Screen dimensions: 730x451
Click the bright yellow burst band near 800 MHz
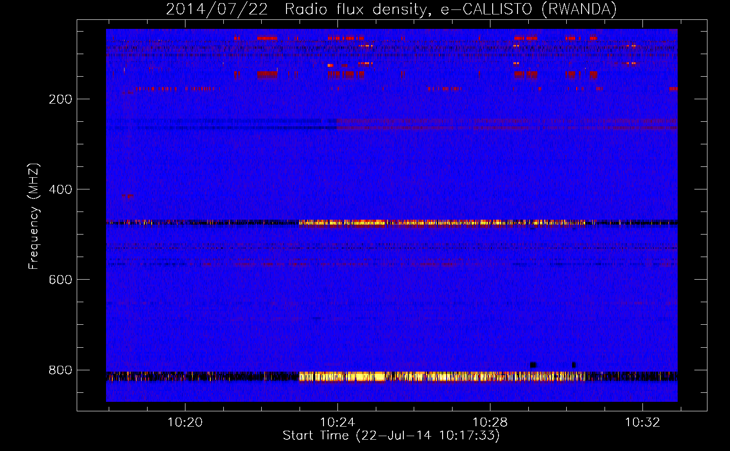point(442,377)
